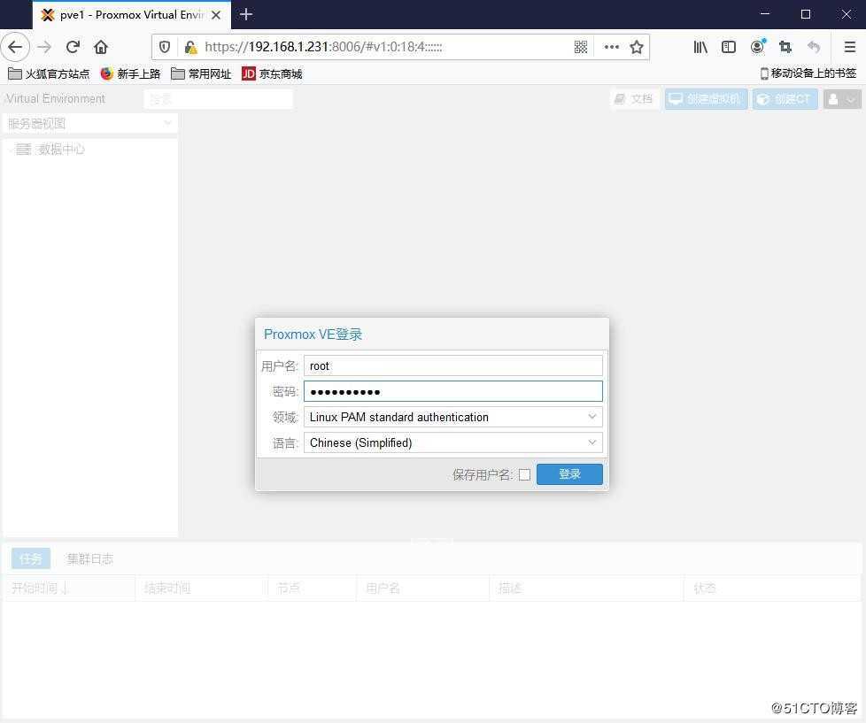Select the pve1 Proxmox Virtual Environment tab
866x723 pixels.
click(132, 15)
